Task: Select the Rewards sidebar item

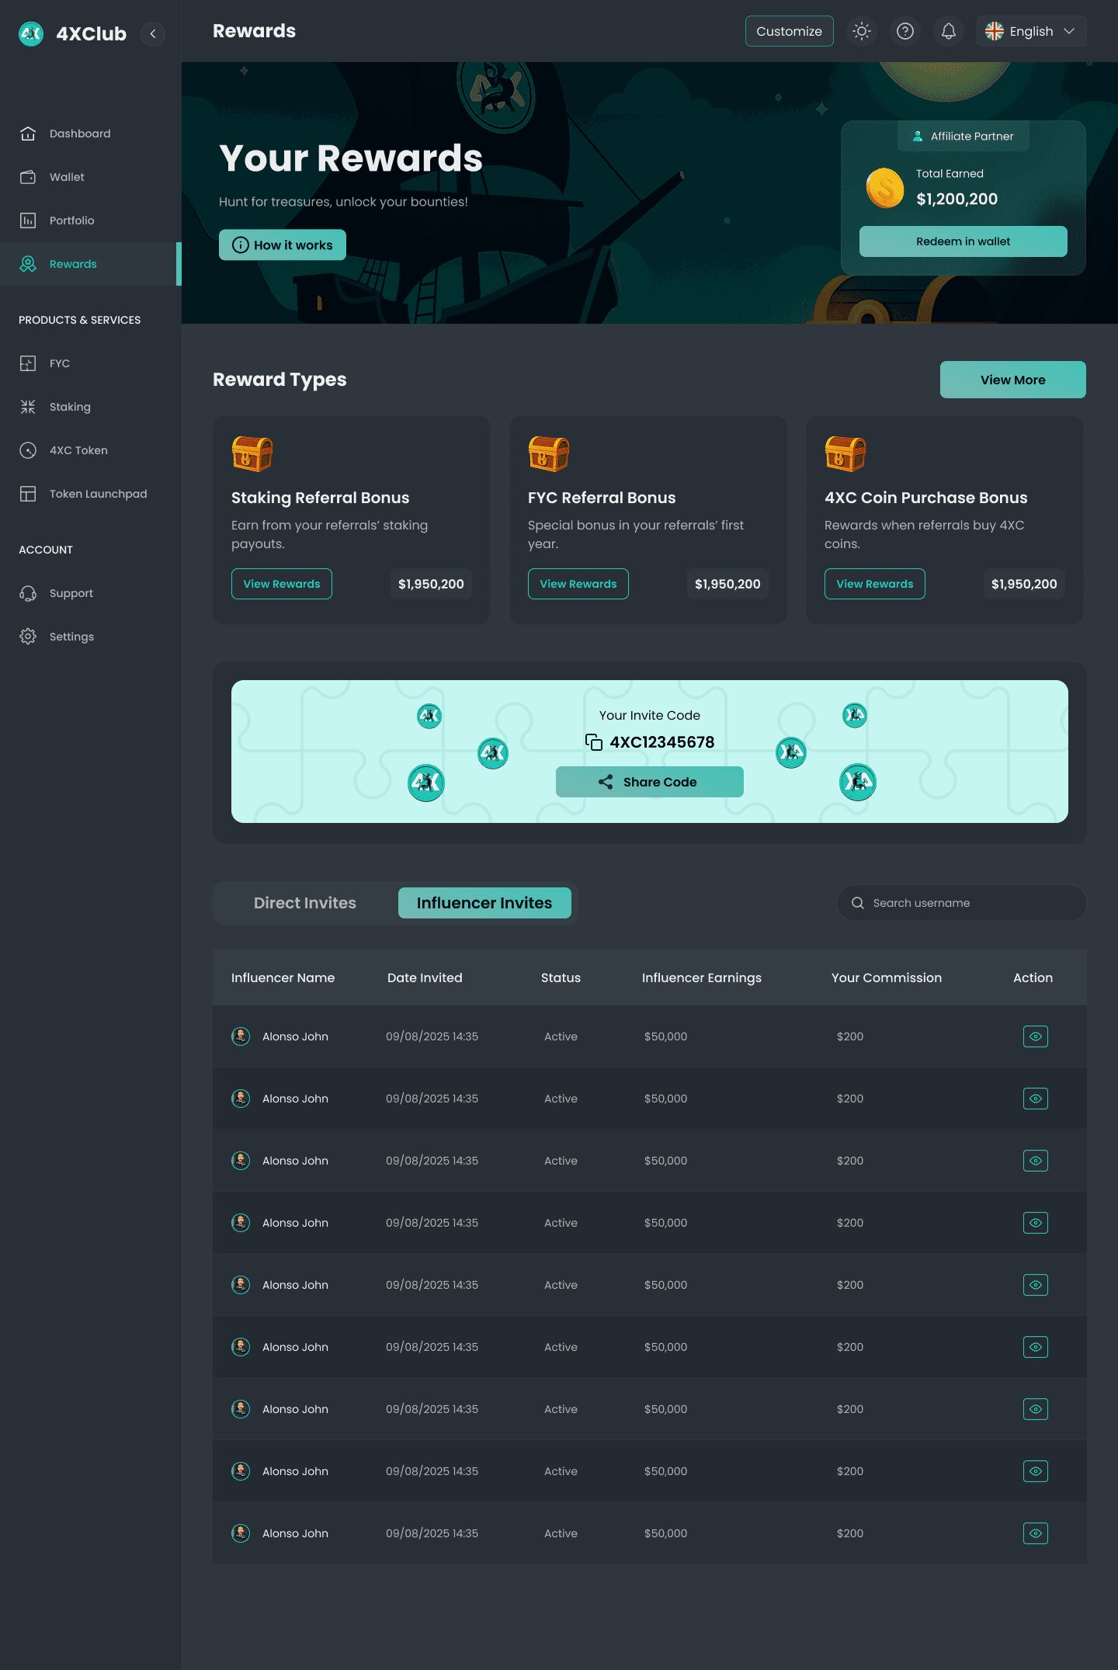Action: point(90,264)
